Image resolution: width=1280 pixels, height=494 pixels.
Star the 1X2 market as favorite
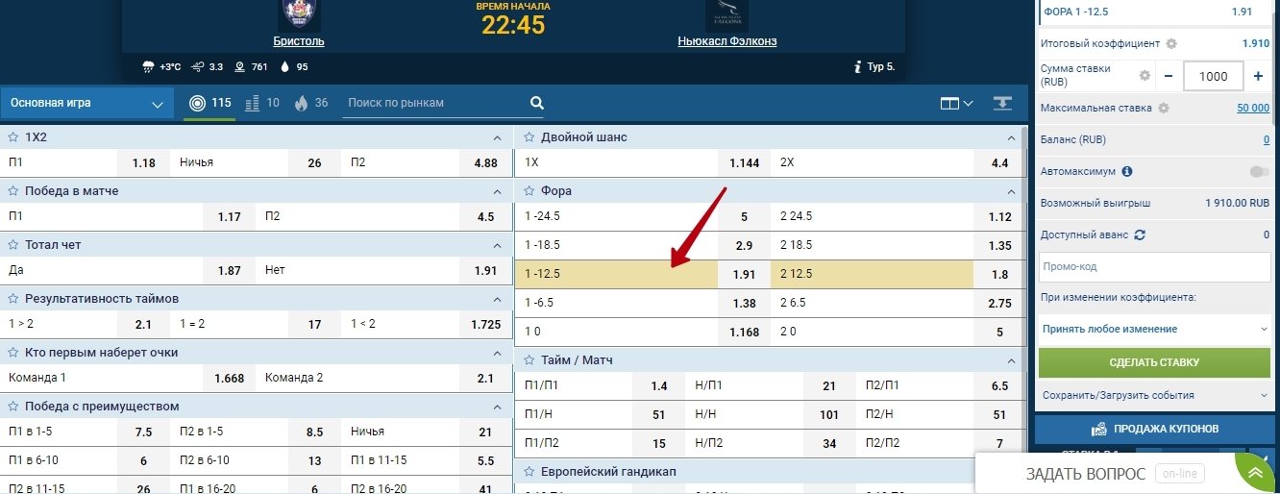(13, 137)
